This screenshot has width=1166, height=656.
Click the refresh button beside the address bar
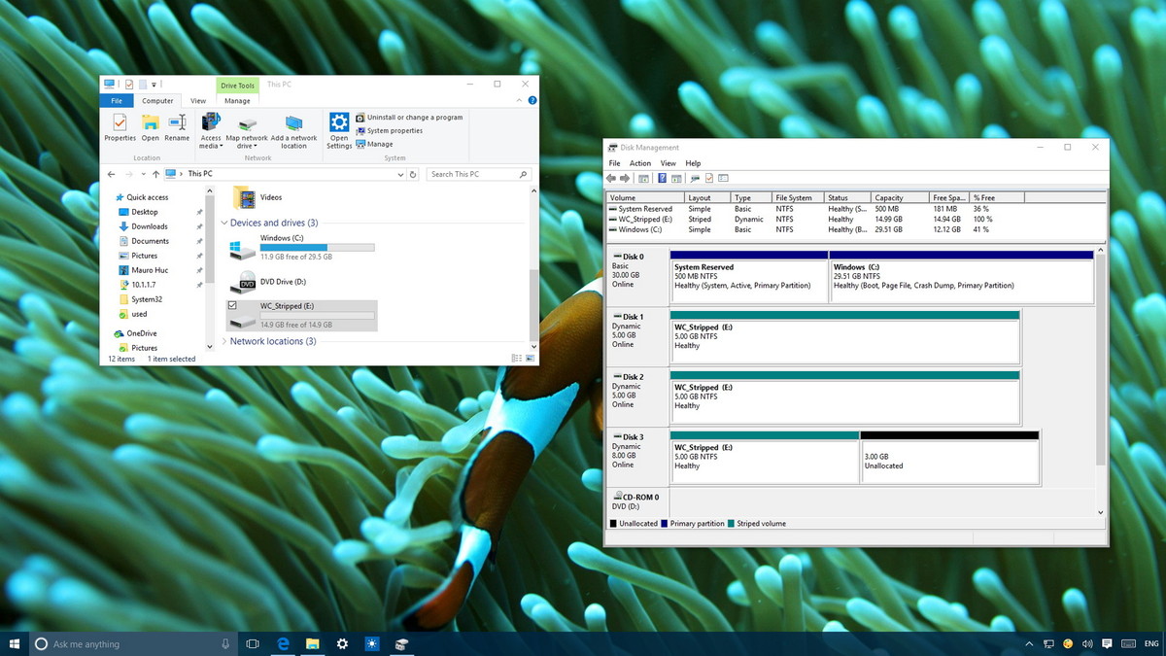414,174
